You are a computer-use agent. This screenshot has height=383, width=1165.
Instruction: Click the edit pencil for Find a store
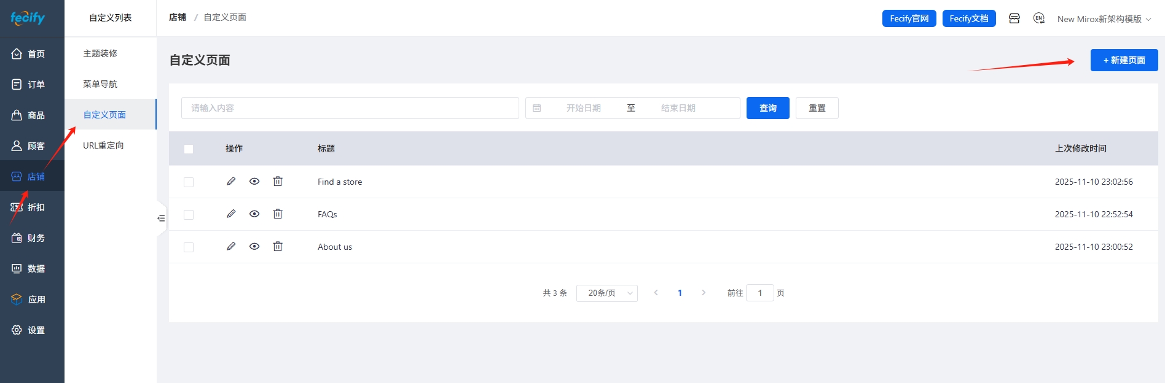[231, 182]
